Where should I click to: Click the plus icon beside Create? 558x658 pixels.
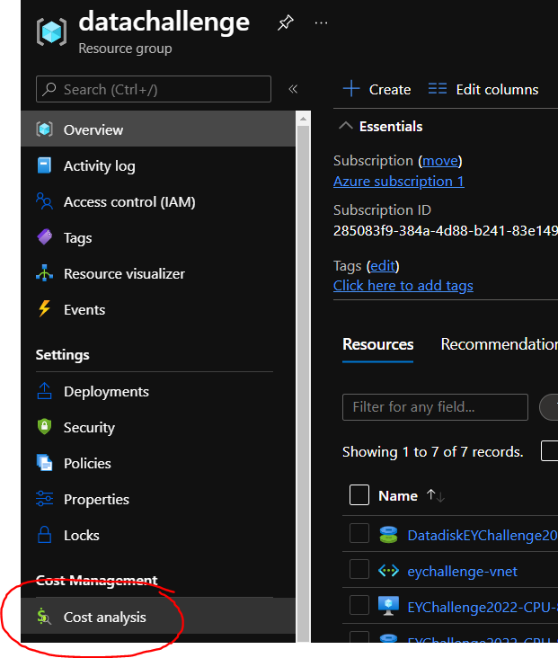(351, 89)
